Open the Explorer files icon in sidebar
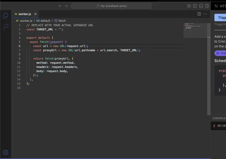Viewport: 226px width, 159px height. [5, 16]
